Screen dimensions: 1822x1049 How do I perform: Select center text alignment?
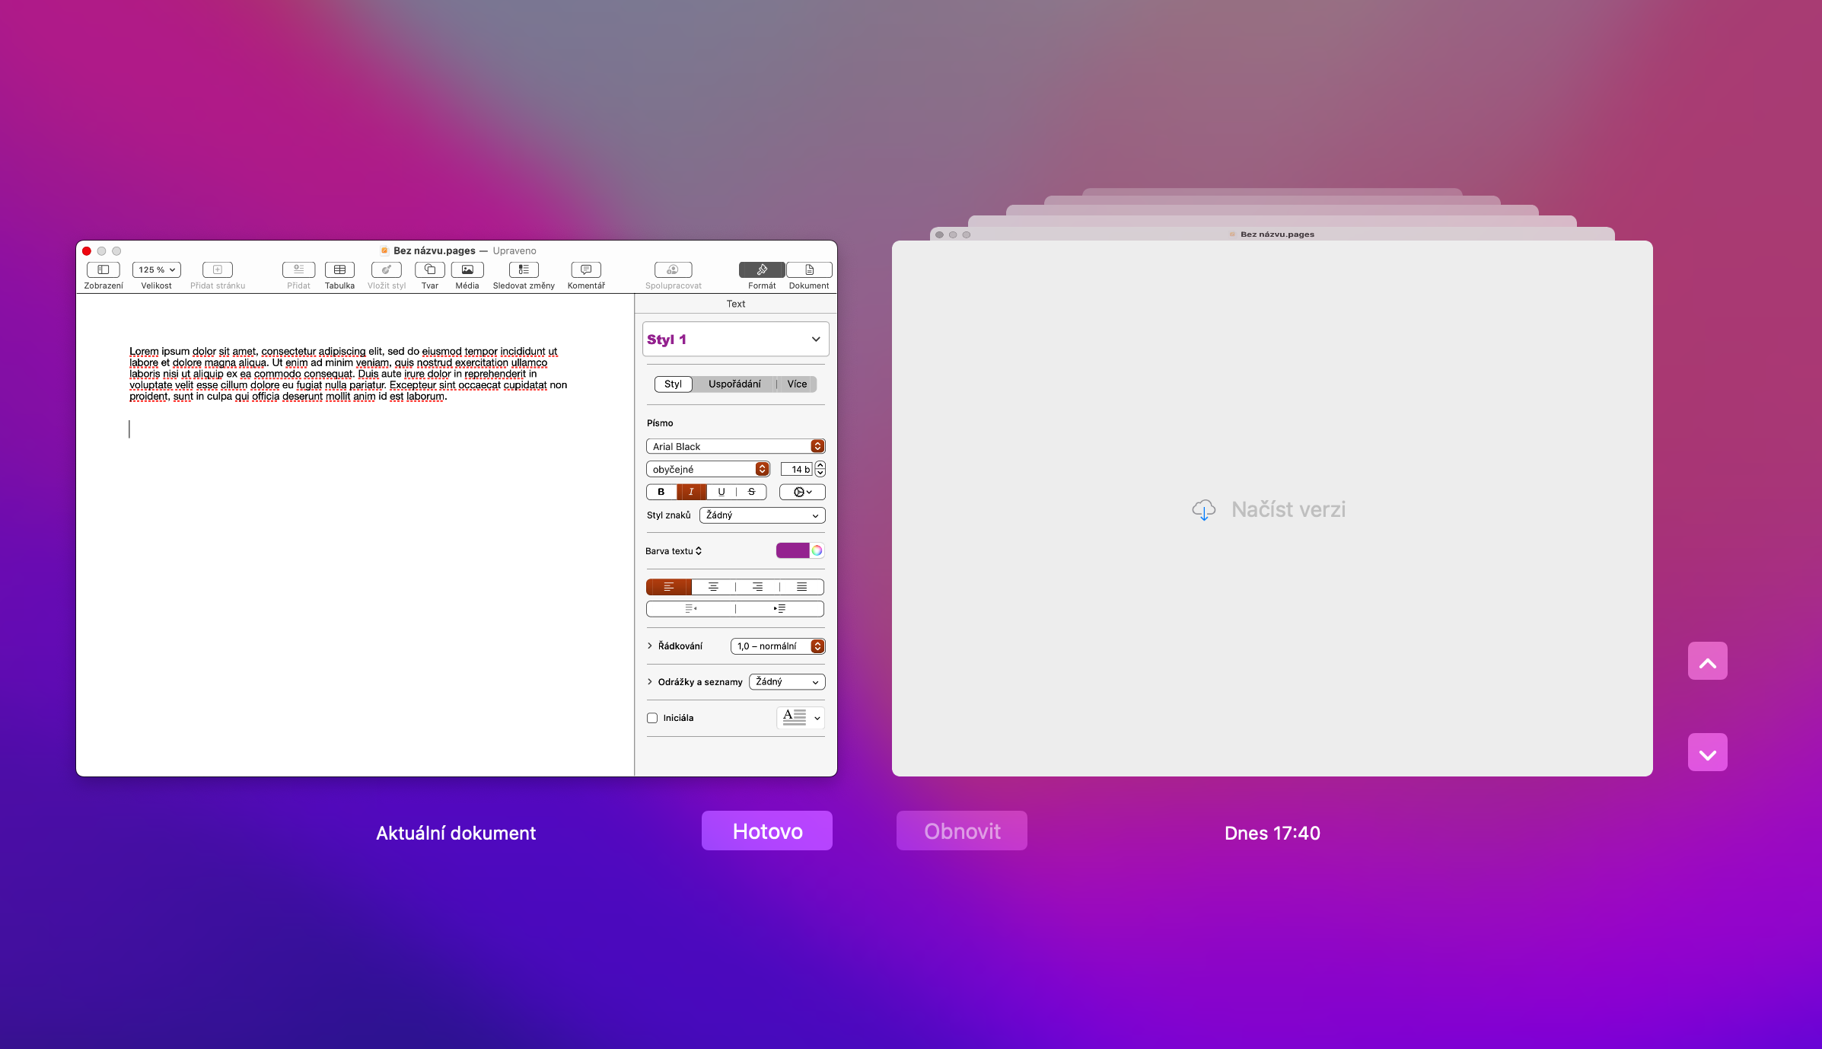(713, 587)
